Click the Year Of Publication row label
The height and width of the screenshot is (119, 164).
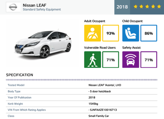click(x=20, y=97)
